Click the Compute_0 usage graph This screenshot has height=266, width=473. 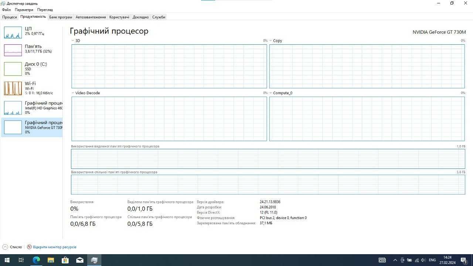pos(367,119)
